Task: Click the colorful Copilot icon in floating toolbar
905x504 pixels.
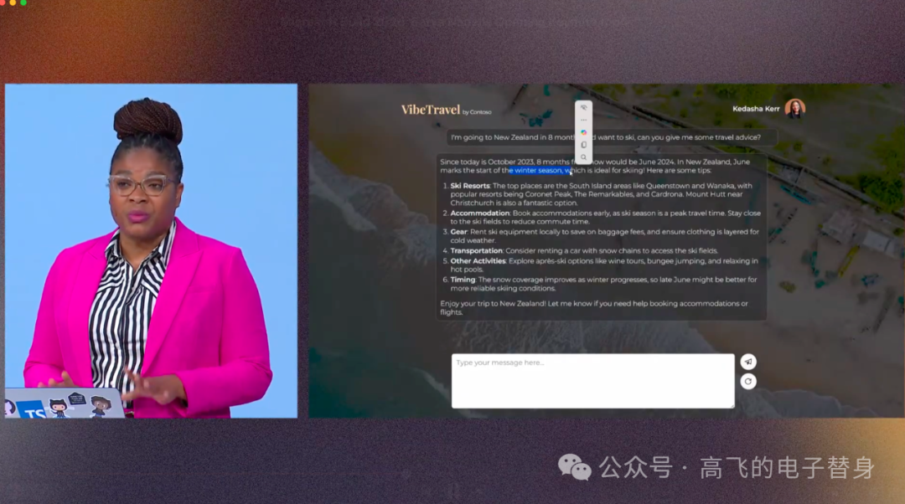Action: (583, 132)
